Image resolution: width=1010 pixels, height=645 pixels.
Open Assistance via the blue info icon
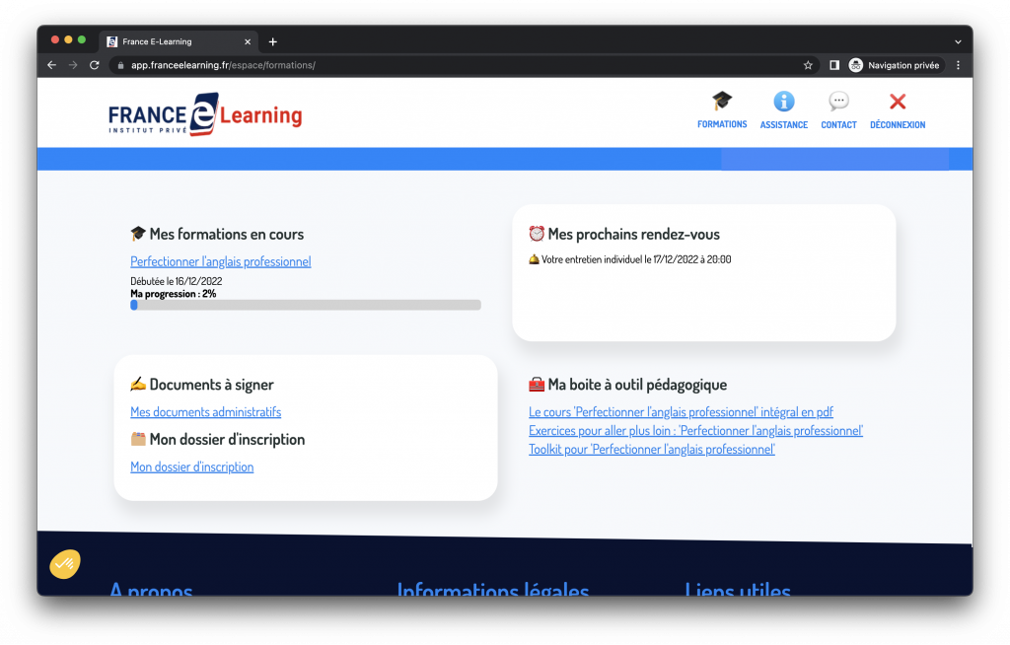point(783,102)
